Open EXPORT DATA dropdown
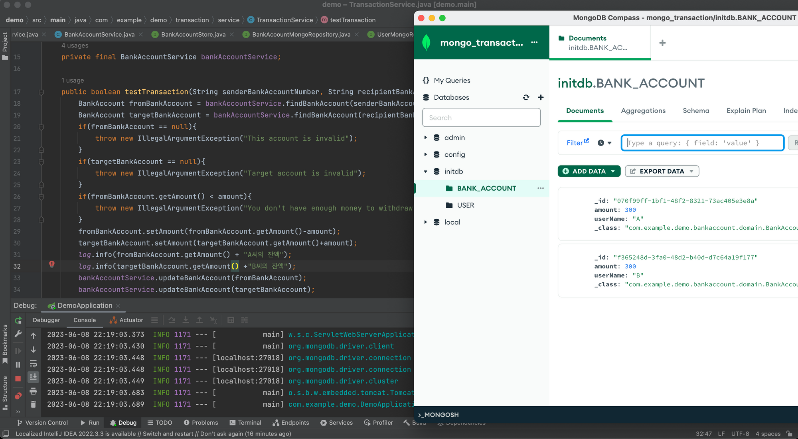The height and width of the screenshot is (439, 798). [x=662, y=171]
